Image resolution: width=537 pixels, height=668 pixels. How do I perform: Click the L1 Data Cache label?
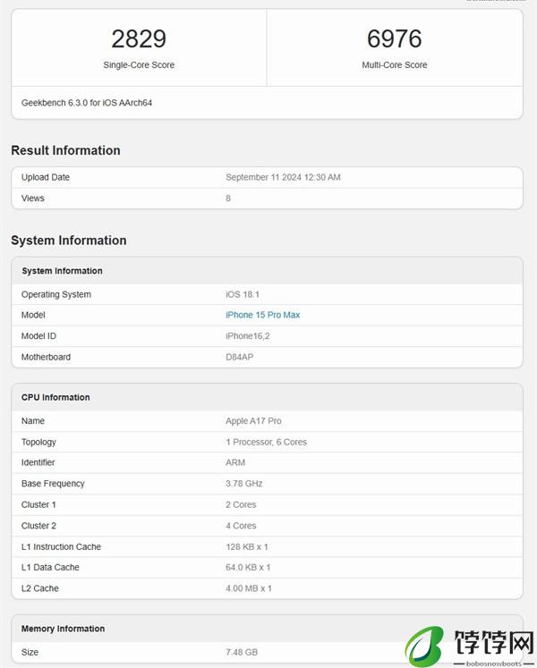(x=50, y=568)
